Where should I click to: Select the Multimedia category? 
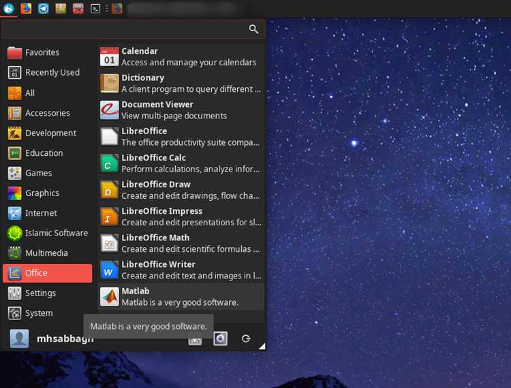click(48, 253)
